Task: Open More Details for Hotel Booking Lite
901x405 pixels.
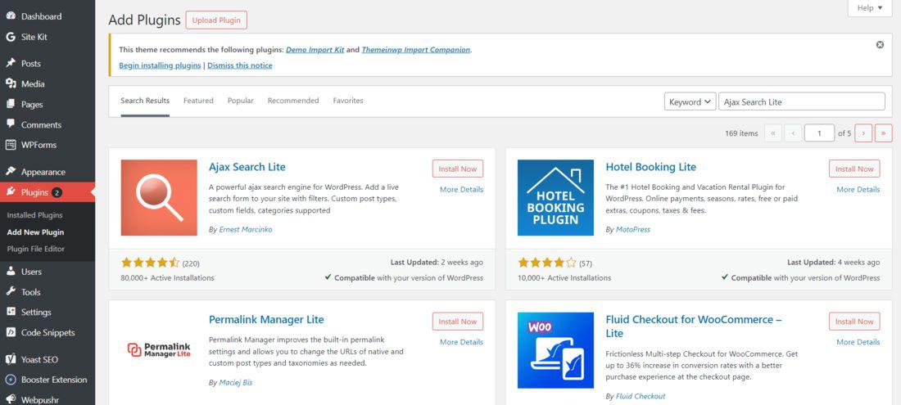Action: click(858, 190)
